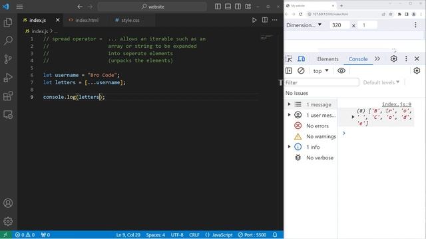Change line endings via CRLF
The width and height of the screenshot is (426, 239).
click(194, 234)
